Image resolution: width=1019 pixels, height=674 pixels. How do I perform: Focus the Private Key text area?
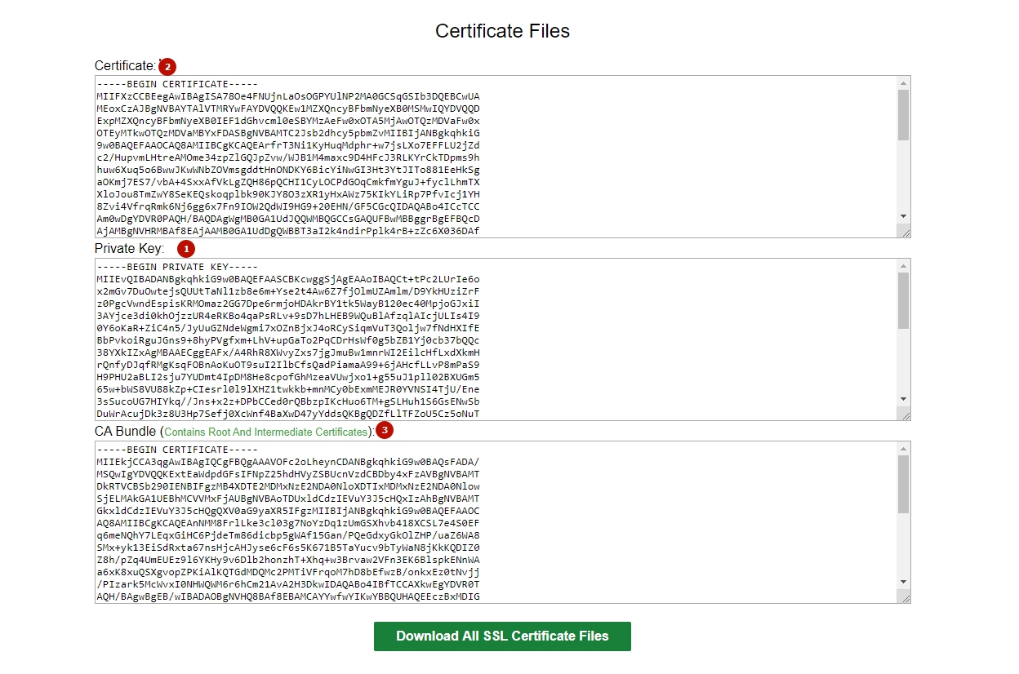490,339
